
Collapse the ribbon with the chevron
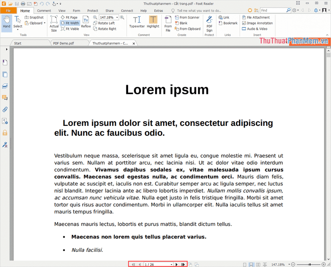coord(327,35)
